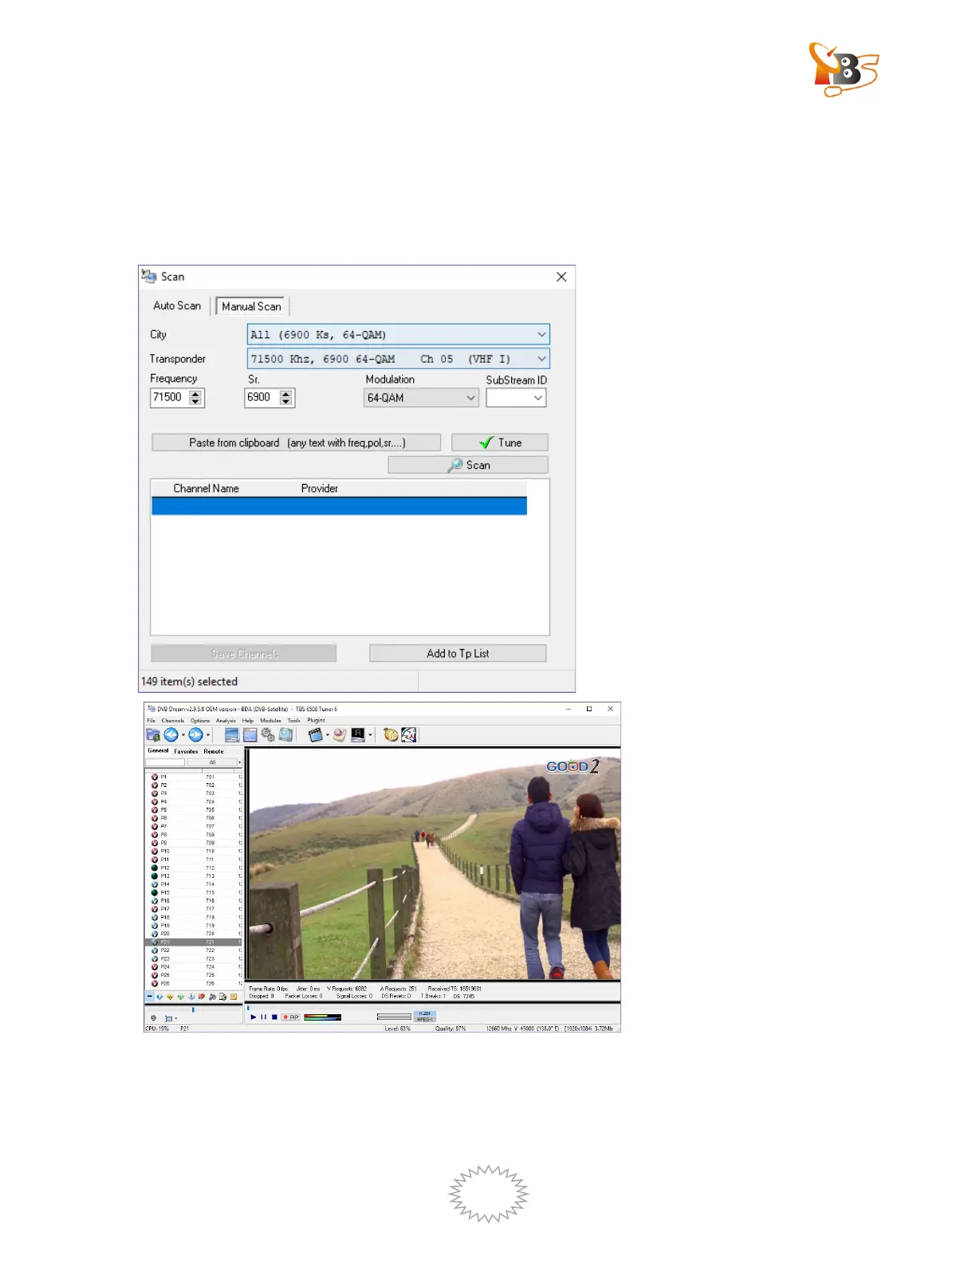Open the gears settings icon in DVB Dream
The width and height of the screenshot is (976, 1263).
coord(268,735)
